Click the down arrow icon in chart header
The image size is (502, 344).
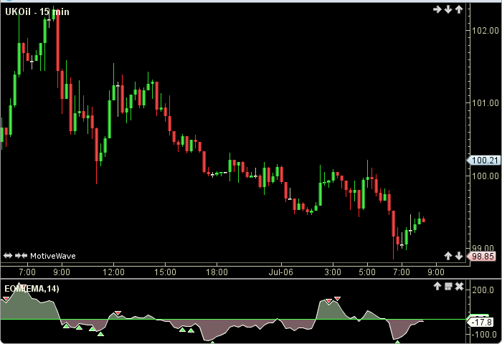[x=448, y=9]
